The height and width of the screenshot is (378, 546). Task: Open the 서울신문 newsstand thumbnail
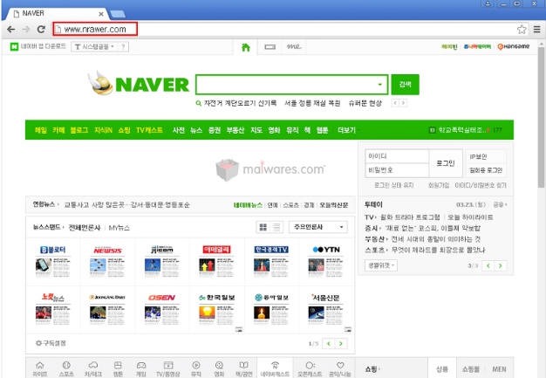(x=326, y=309)
